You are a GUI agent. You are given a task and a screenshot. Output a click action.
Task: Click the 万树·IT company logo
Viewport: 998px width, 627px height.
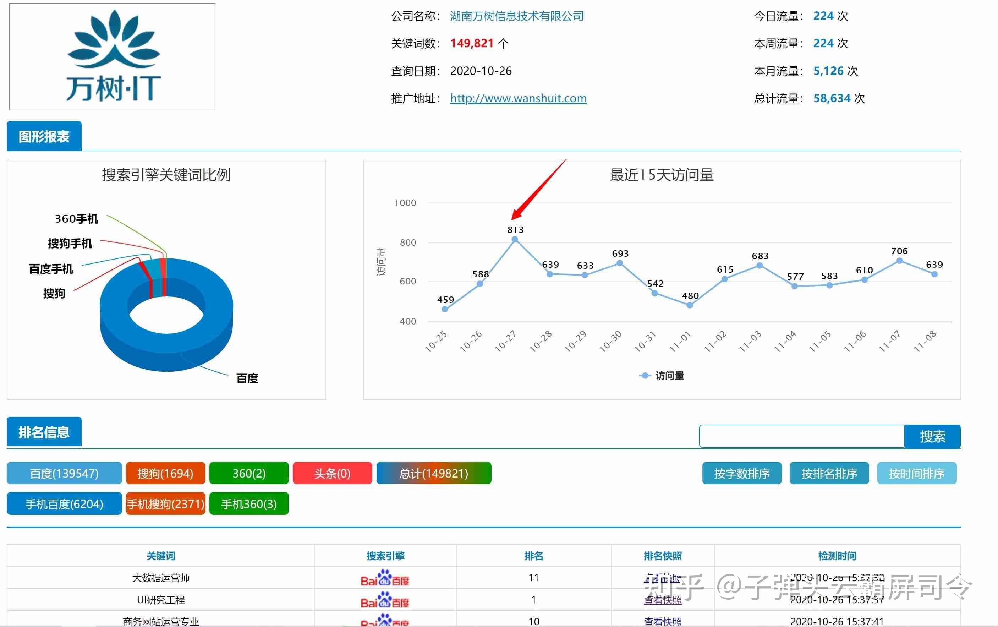click(112, 57)
